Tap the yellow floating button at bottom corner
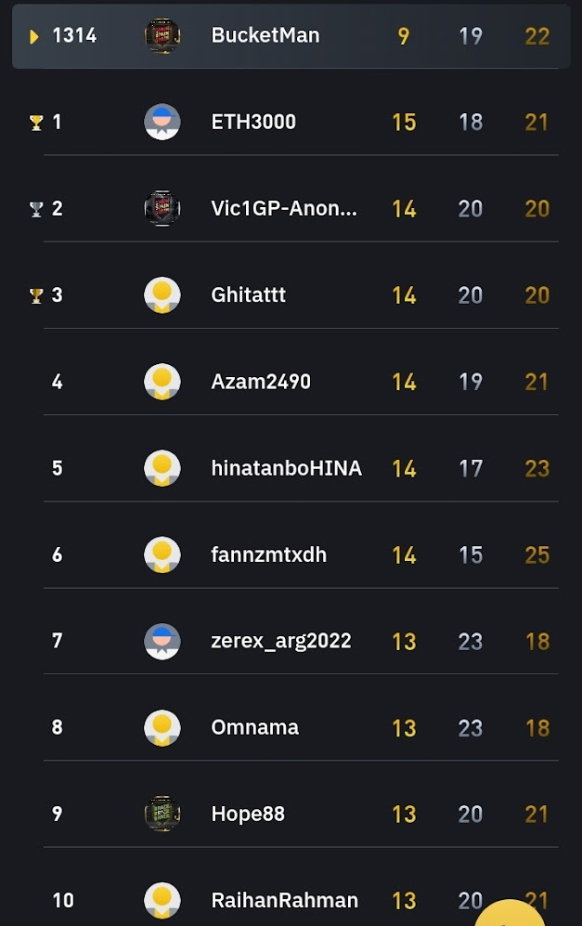This screenshot has height=926, width=582. [510, 913]
